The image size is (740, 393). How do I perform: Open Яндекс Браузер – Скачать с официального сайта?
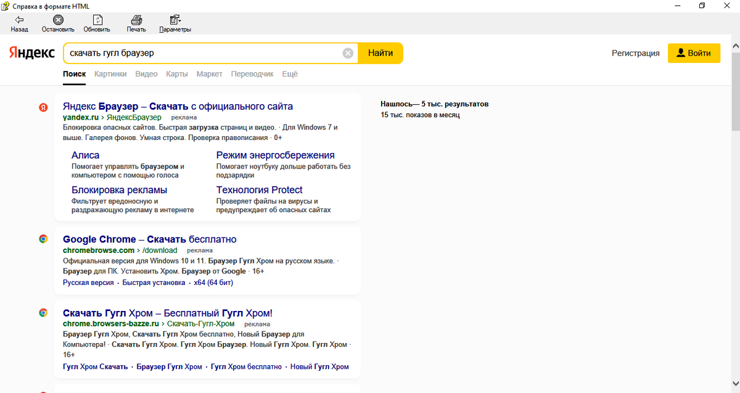click(178, 106)
